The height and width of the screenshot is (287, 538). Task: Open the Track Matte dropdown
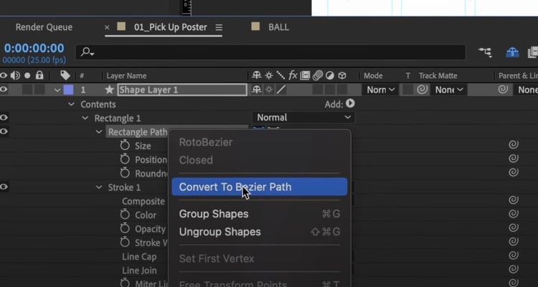click(x=449, y=90)
